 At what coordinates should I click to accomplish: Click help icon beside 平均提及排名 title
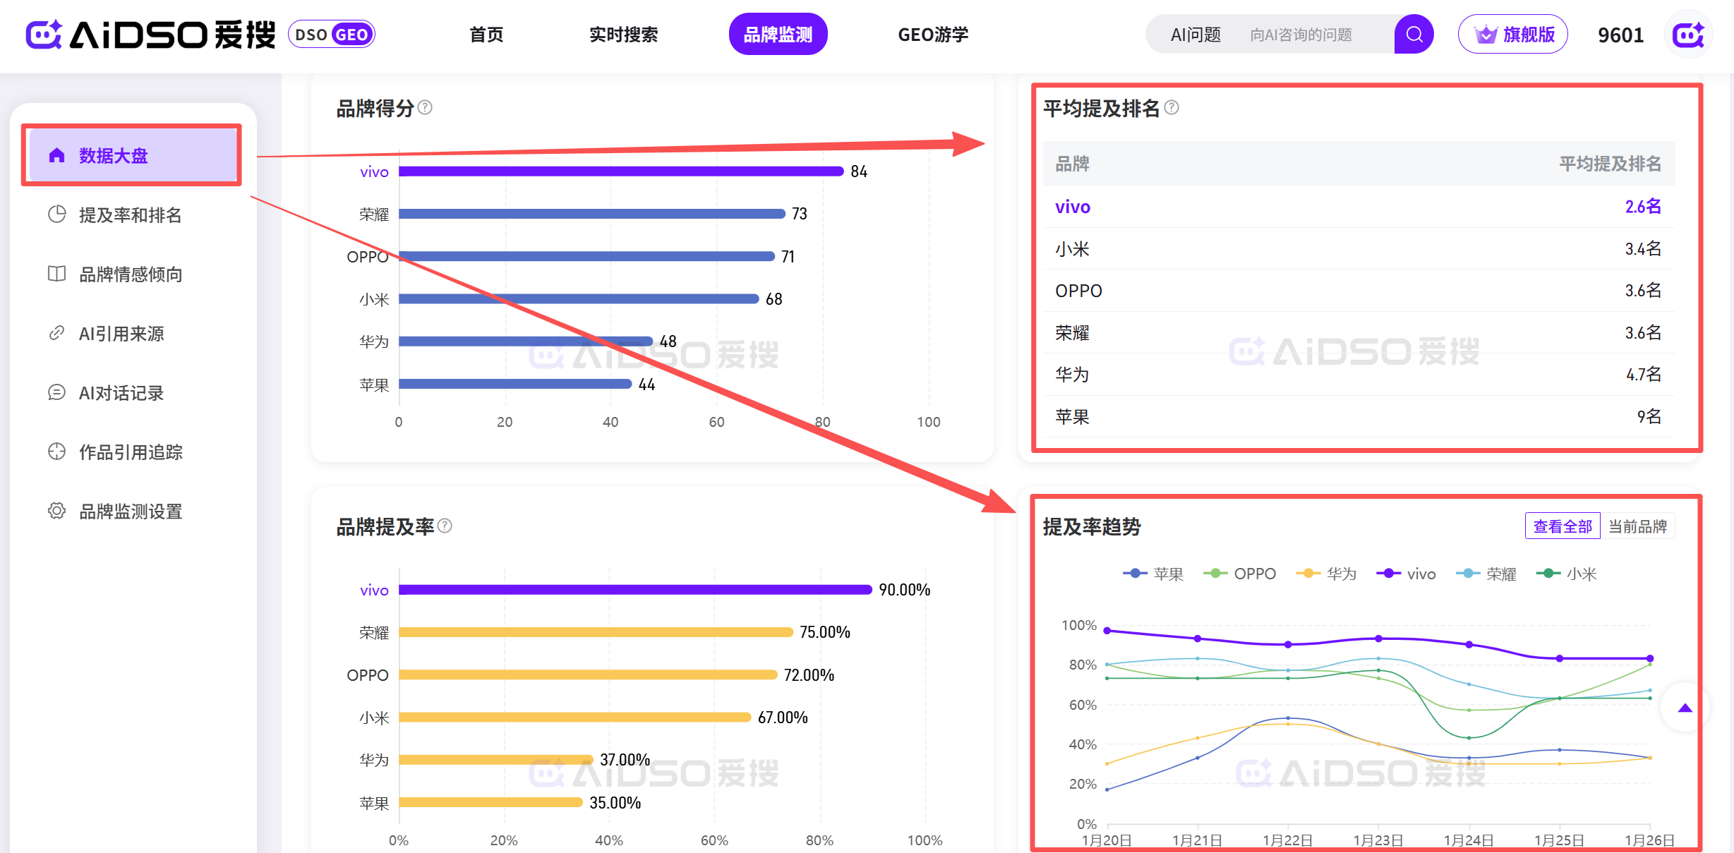1172,107
